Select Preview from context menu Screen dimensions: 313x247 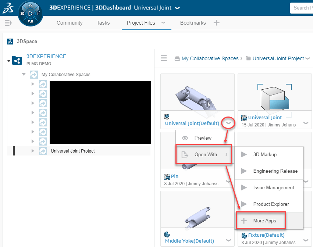(204, 138)
